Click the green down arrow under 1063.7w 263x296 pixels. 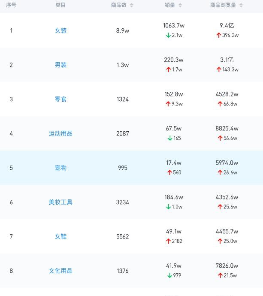tap(168, 35)
